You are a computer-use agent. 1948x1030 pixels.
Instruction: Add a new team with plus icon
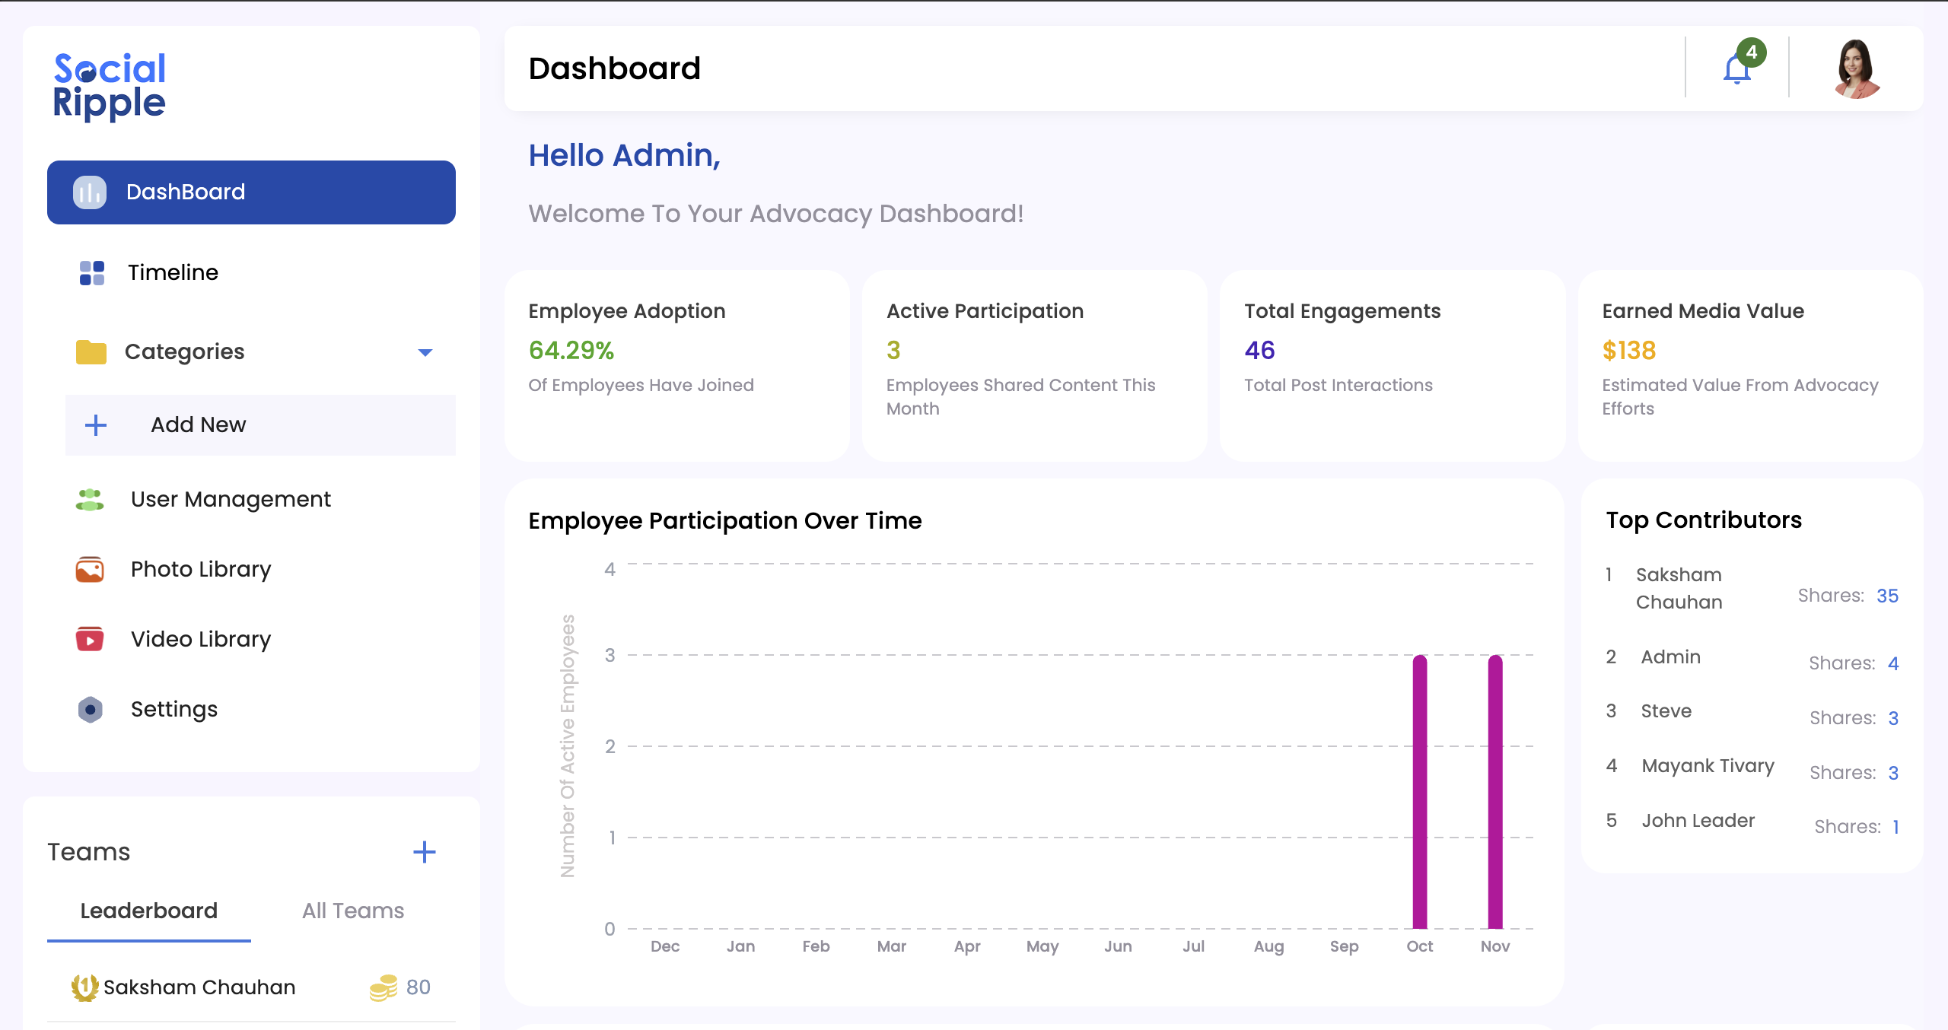point(424,852)
